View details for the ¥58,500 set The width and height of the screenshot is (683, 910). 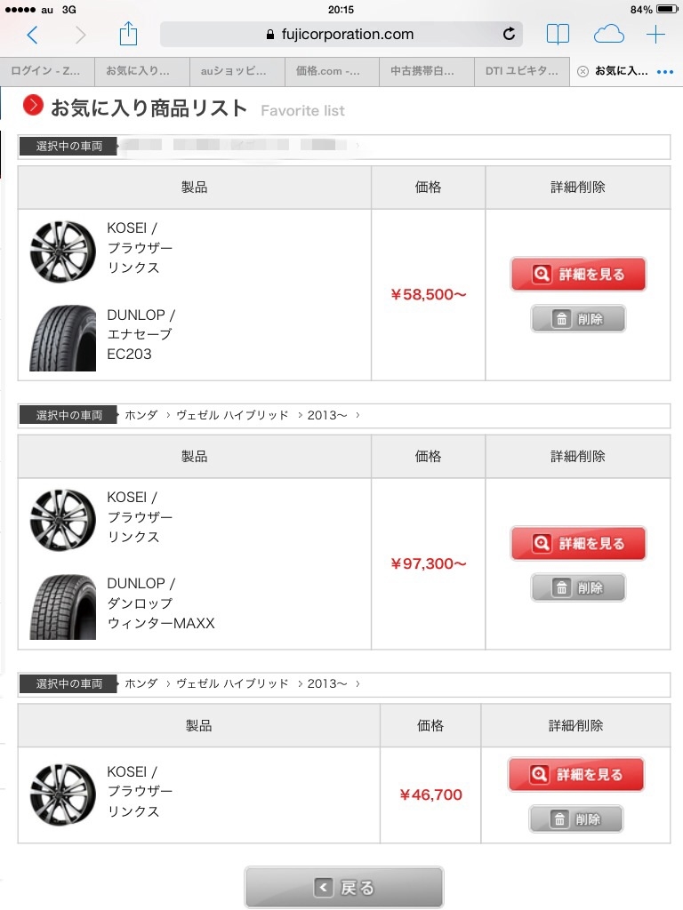coord(578,275)
